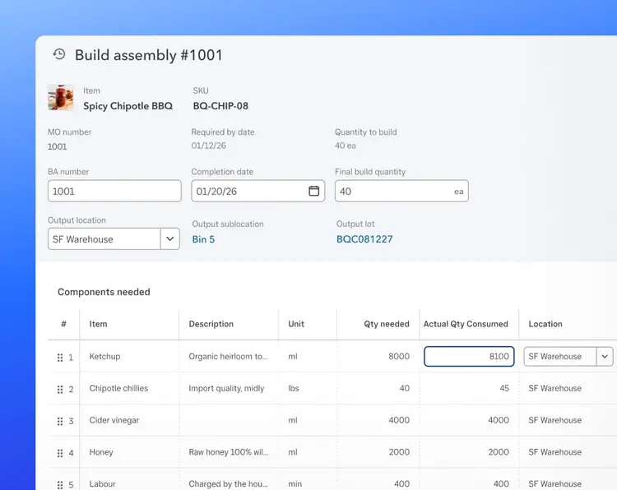This screenshot has width=617, height=490.
Task: Click the drag handle for the Honey row
Action: click(x=60, y=453)
